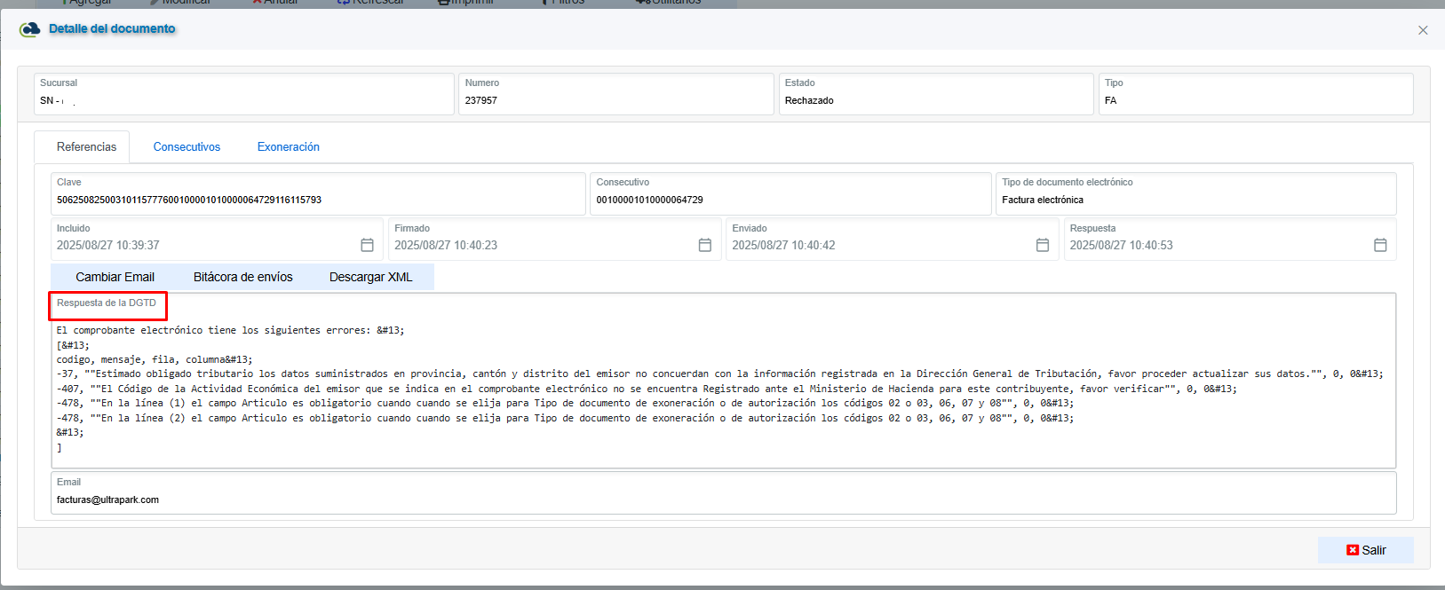Viewport: 1445px width, 590px height.
Task: Open the Bitácora de envíos log
Action: pos(242,277)
